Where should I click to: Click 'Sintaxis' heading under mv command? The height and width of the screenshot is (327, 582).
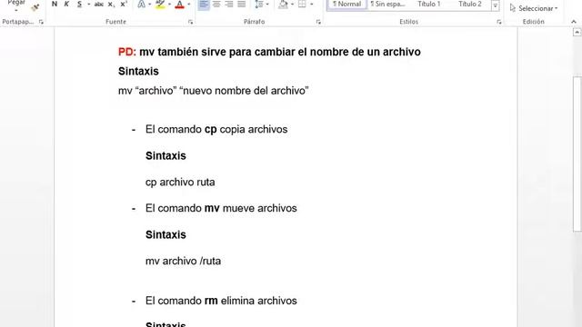(166, 234)
